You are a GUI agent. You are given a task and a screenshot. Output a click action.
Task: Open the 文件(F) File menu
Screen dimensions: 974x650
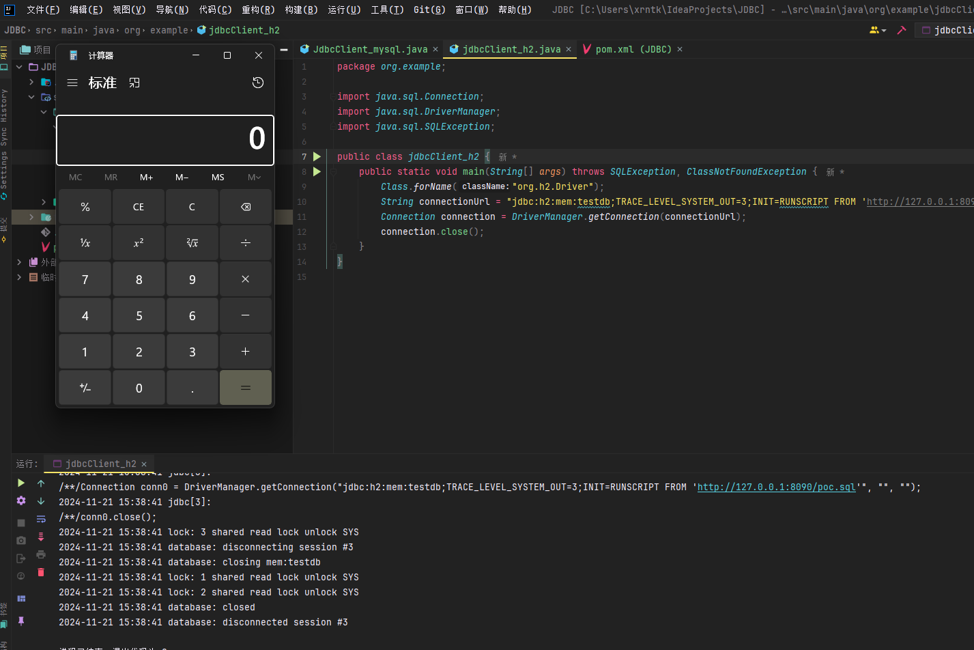click(43, 10)
